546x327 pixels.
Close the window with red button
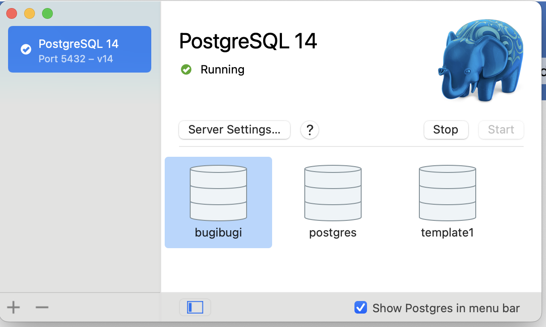click(x=12, y=13)
